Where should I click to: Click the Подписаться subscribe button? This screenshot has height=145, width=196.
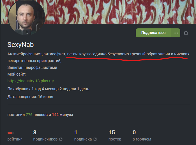pyautogui.click(x=153, y=33)
